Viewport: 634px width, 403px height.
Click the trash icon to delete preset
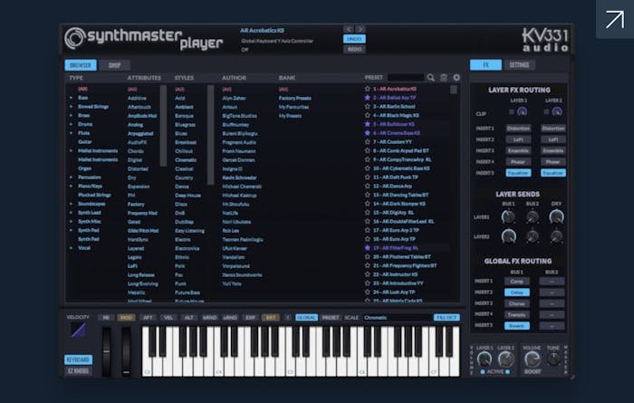(444, 78)
